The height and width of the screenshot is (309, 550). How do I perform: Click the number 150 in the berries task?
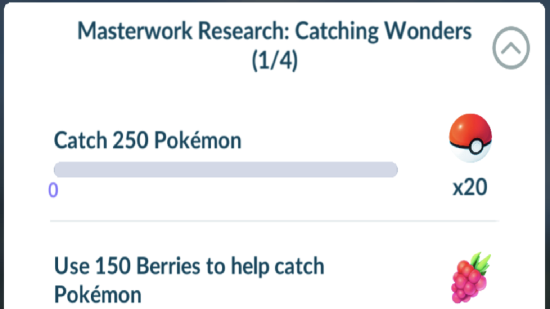pyautogui.click(x=110, y=266)
